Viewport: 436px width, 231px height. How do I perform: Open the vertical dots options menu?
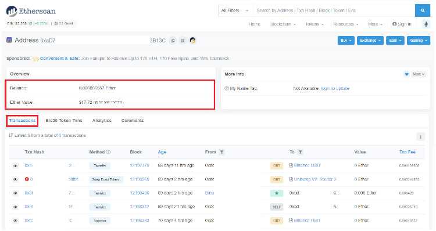pos(420,137)
